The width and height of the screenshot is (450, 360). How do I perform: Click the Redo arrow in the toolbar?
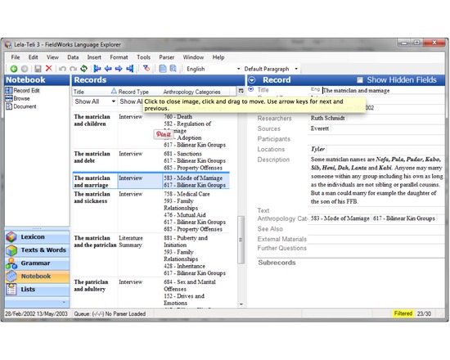pyautogui.click(x=73, y=69)
